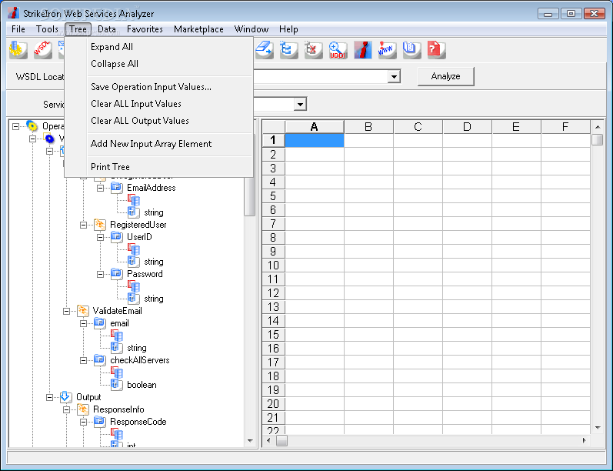Click the ResponseInfo node icon
The width and height of the screenshot is (613, 471).
pos(82,409)
